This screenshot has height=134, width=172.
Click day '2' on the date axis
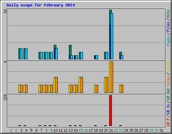(x=16, y=130)
